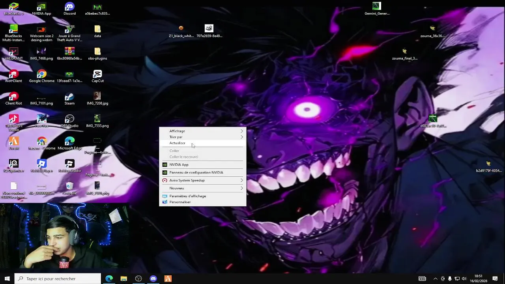
Task: Select the Z1_black_whit... file
Action: [181, 31]
